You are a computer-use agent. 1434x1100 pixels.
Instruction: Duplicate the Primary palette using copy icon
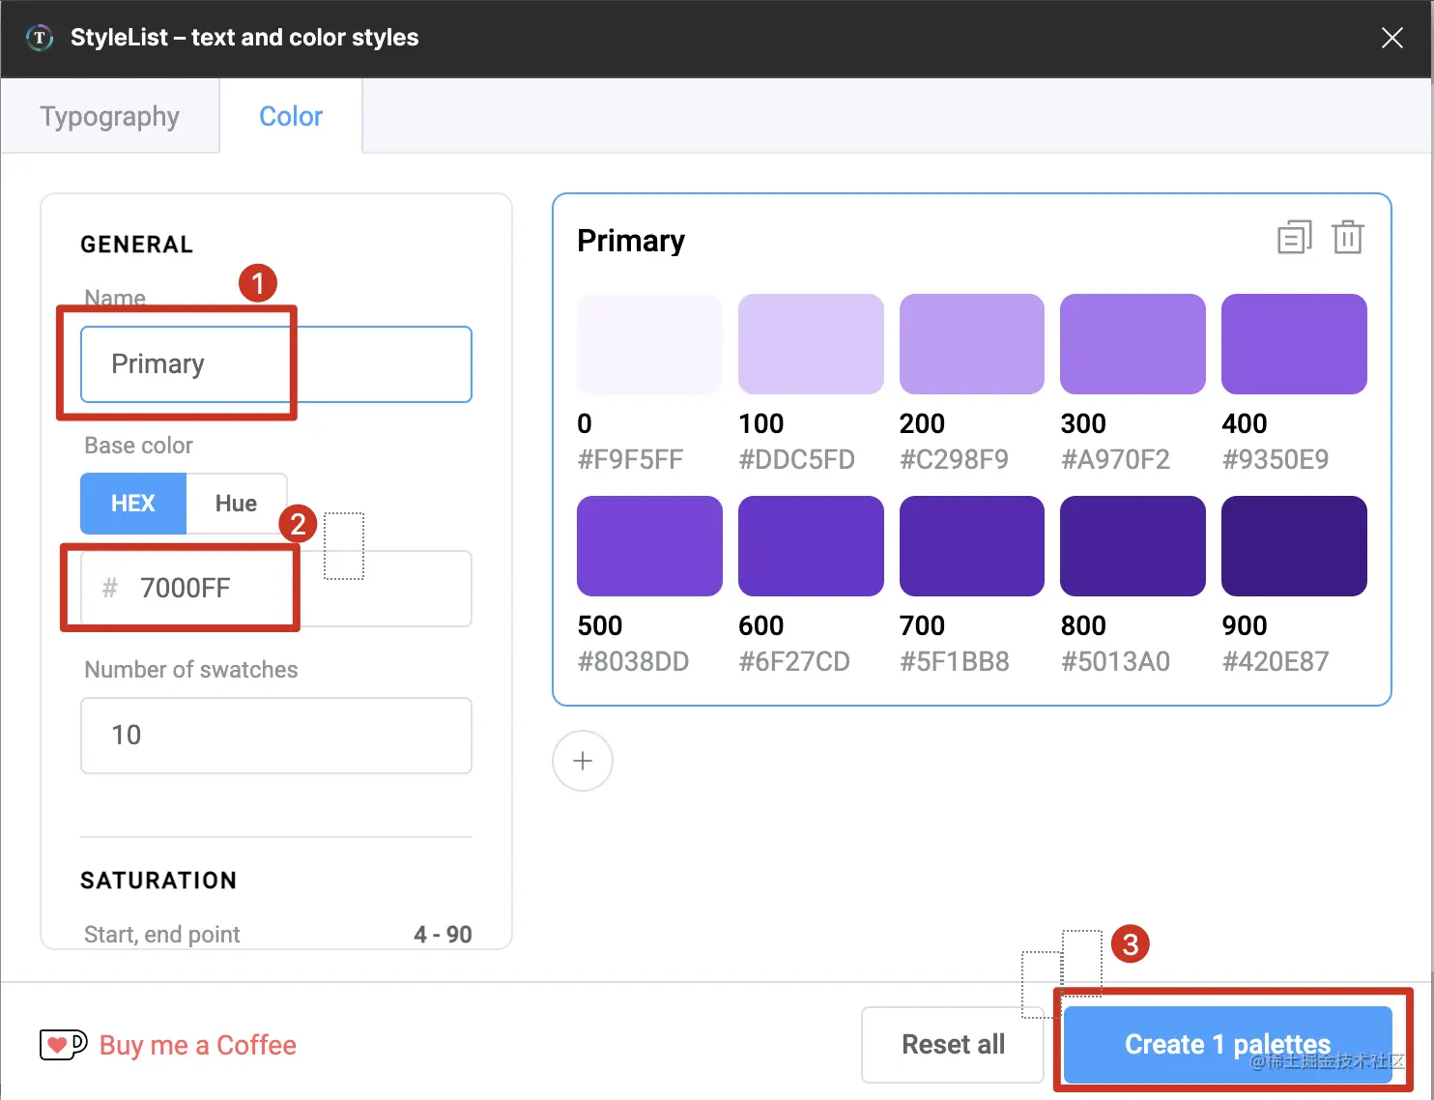click(x=1294, y=237)
